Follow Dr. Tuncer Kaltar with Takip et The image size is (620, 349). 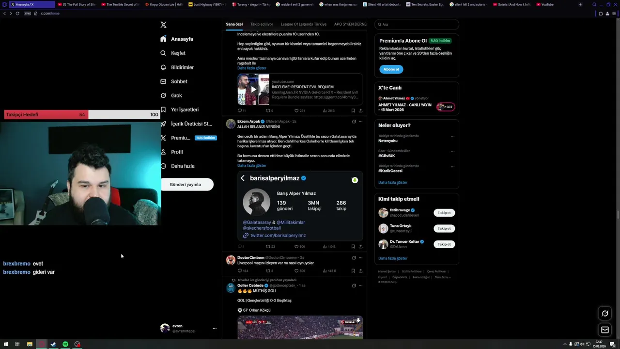(x=444, y=244)
